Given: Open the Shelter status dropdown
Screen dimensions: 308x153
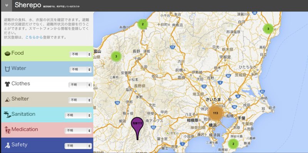Looking at the screenshot, I should tap(80, 100).
